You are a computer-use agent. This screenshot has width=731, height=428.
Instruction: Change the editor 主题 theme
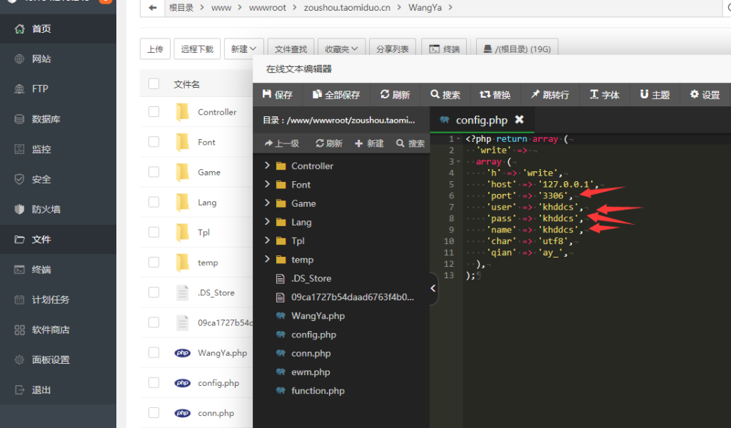[x=655, y=93]
